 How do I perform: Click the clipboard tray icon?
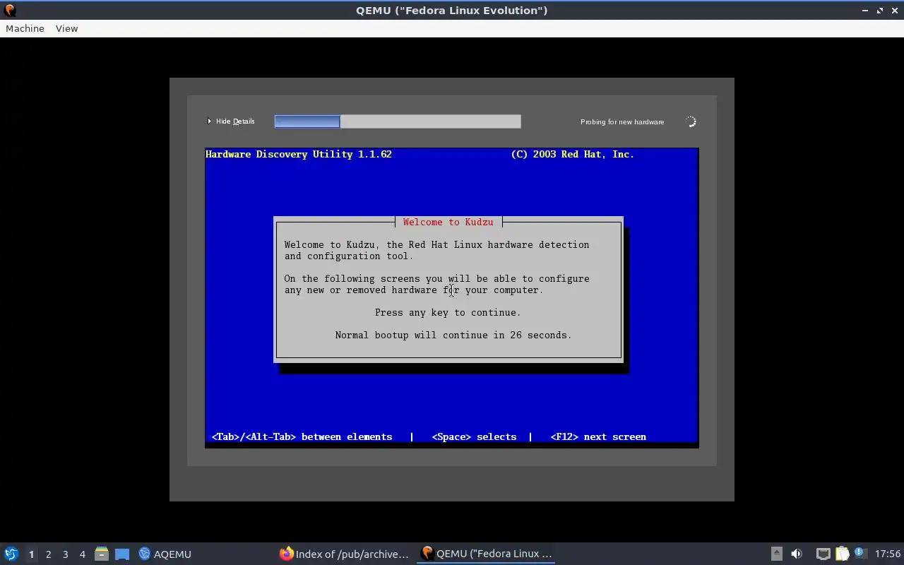842,554
